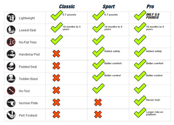Click the 'Racier look' note in Pro column

point(153,100)
